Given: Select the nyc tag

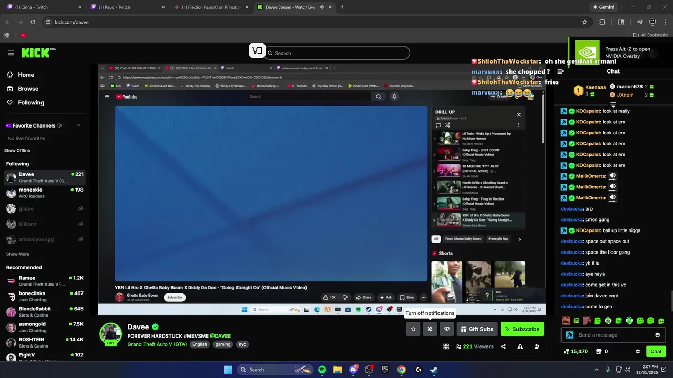Looking at the screenshot, I should [242, 344].
